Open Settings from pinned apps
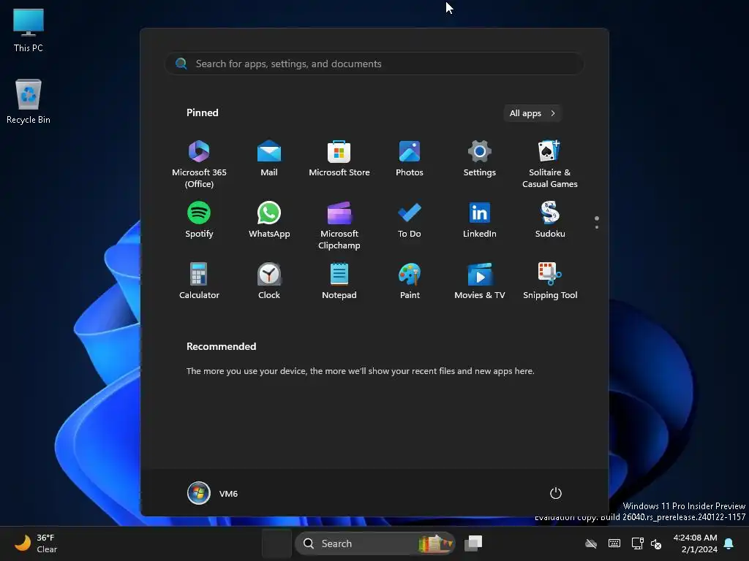This screenshot has width=749, height=561. (480, 159)
